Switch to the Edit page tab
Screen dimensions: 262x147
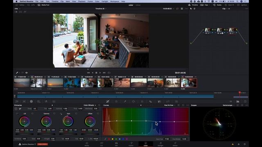[x=116, y=144]
